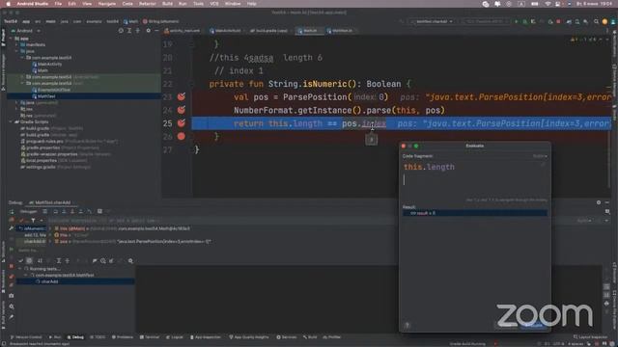Open the Navigate menu

tap(107, 4)
